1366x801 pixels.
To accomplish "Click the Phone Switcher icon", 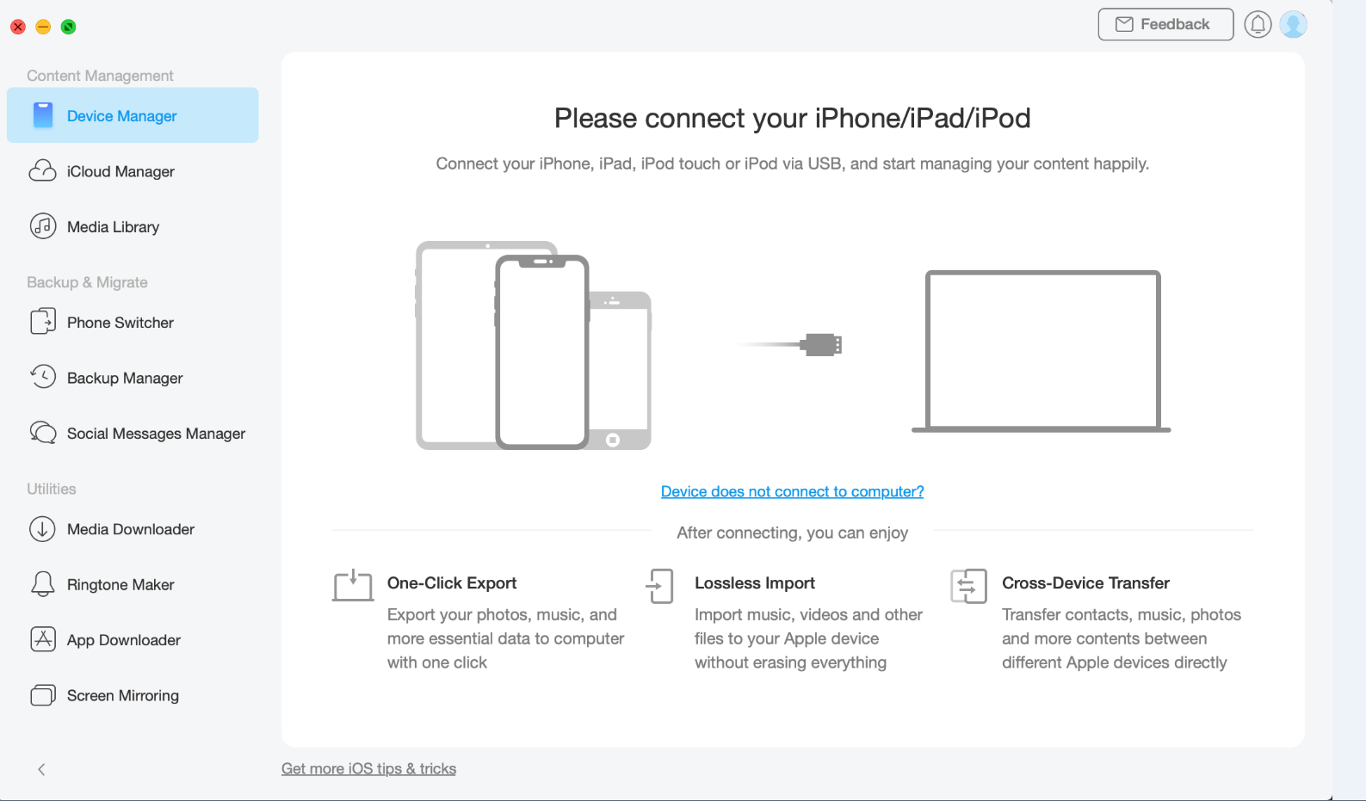I will coord(43,322).
